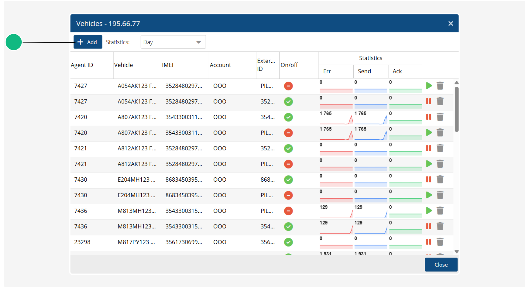
Task: Sort by the Account column header
Action: point(233,65)
